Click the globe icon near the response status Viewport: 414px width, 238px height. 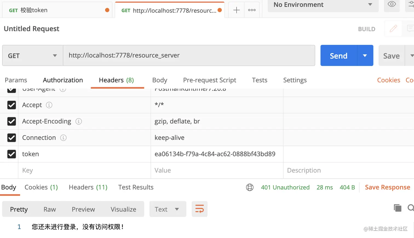tap(249, 187)
